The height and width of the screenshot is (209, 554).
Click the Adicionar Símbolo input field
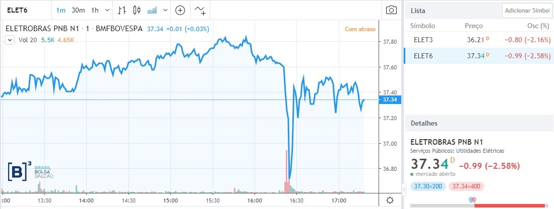pos(527,11)
